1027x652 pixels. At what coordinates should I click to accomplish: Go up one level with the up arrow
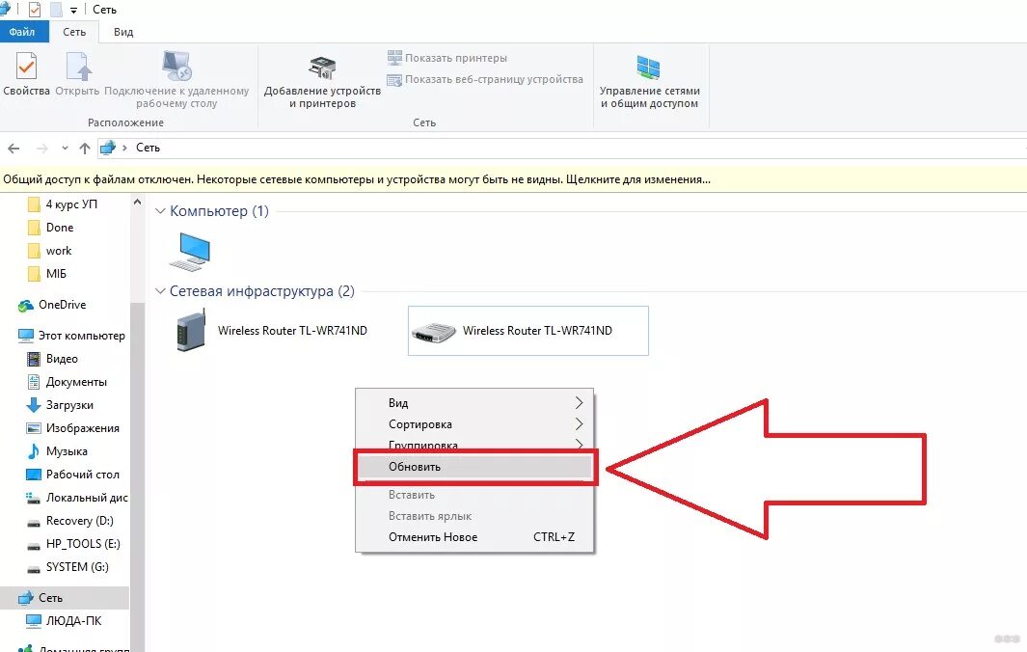pyautogui.click(x=85, y=149)
